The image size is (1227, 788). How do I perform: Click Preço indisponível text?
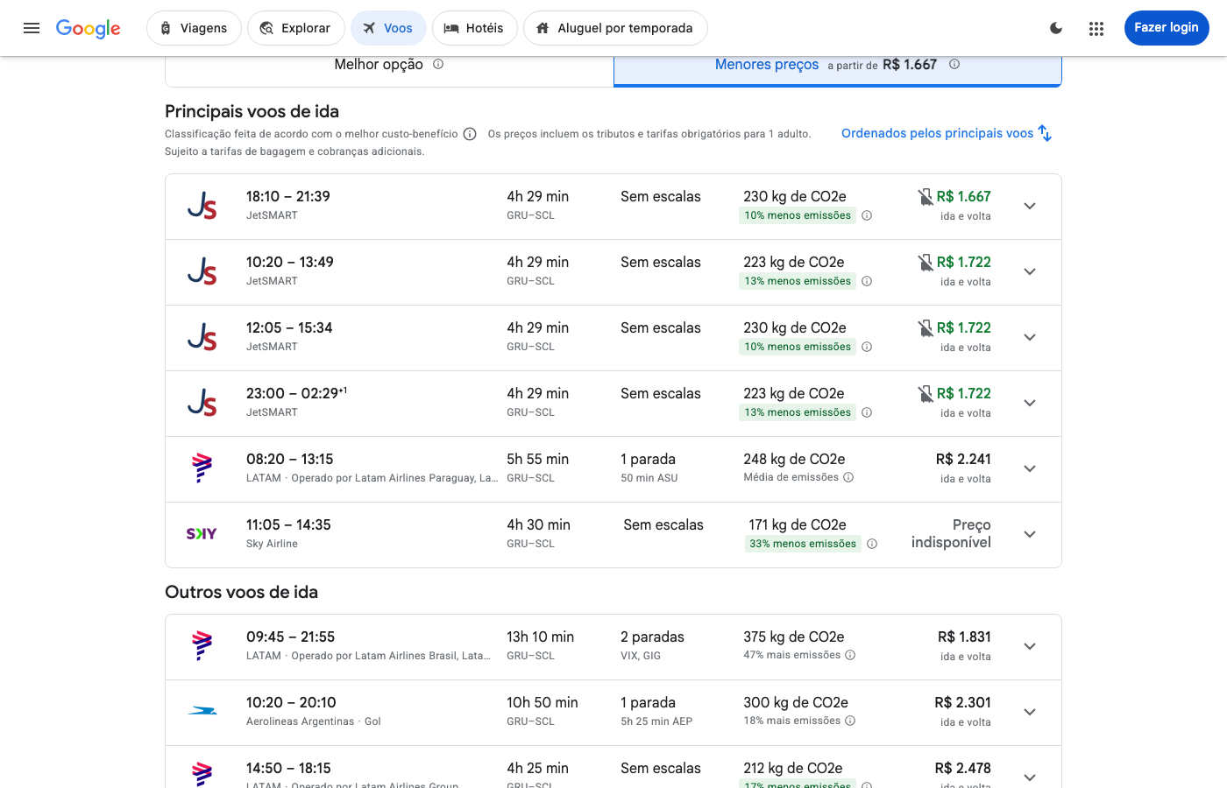pyautogui.click(x=951, y=534)
